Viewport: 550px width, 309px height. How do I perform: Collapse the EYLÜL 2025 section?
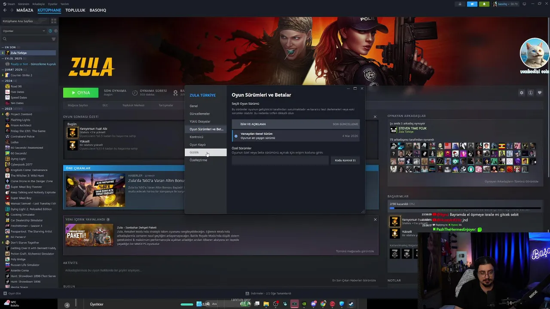click(3, 58)
